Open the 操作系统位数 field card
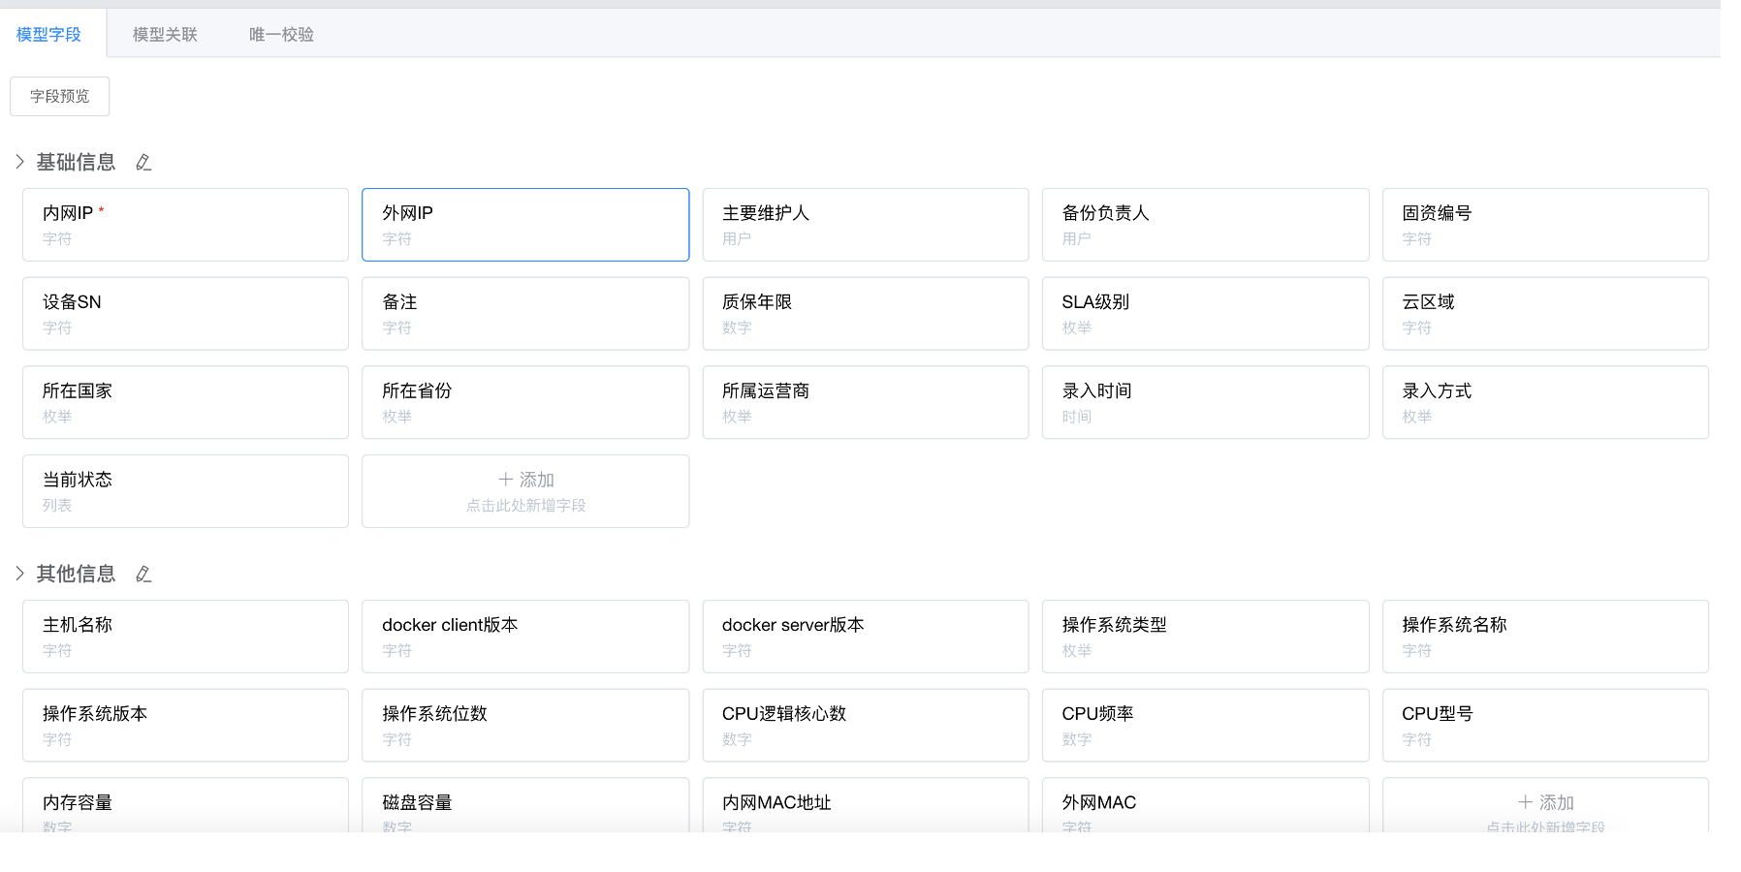Screen dimensions: 1741x872 click(x=525, y=726)
